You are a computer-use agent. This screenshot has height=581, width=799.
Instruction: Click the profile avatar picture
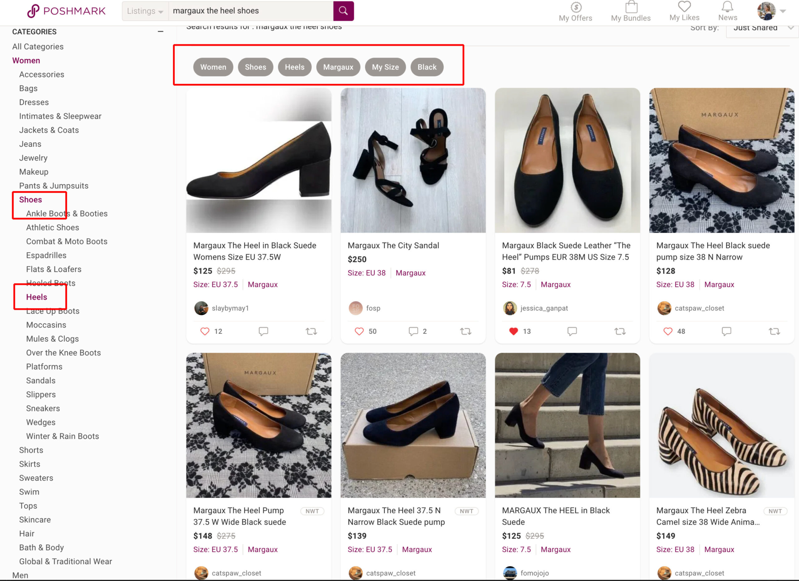[766, 11]
